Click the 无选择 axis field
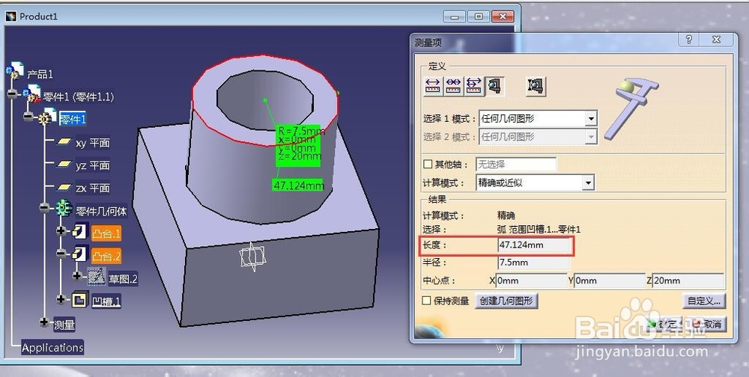 tap(516, 165)
